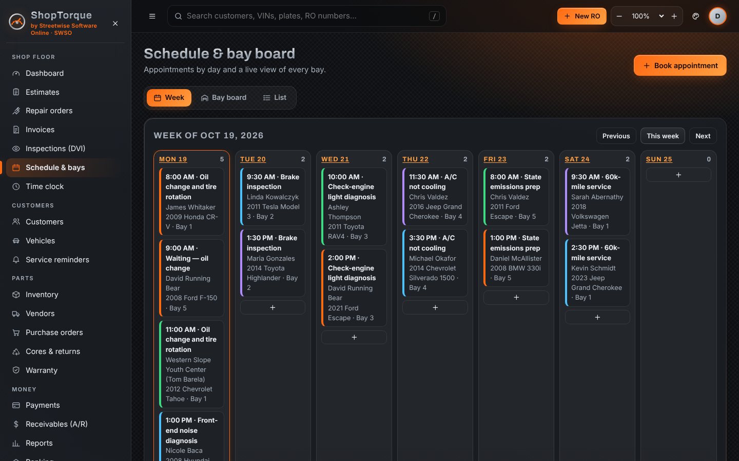Open the THU 22 day link
This screenshot has width=739, height=461.
click(415, 159)
